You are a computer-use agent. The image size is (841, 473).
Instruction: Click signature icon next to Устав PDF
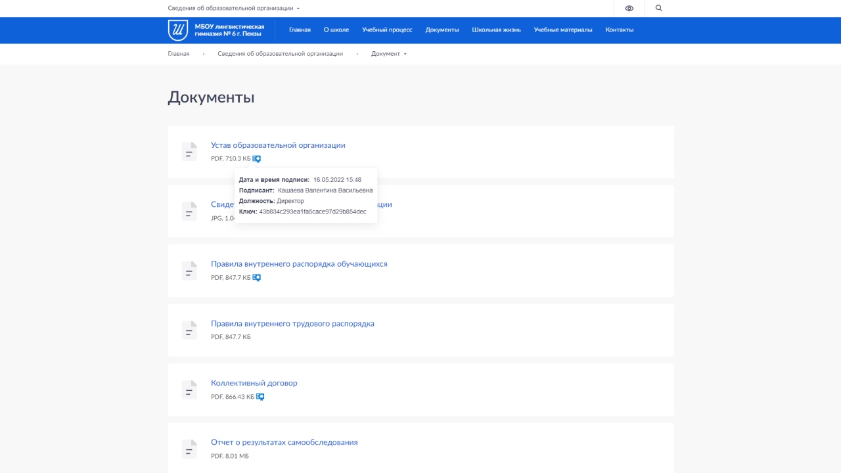click(x=257, y=159)
